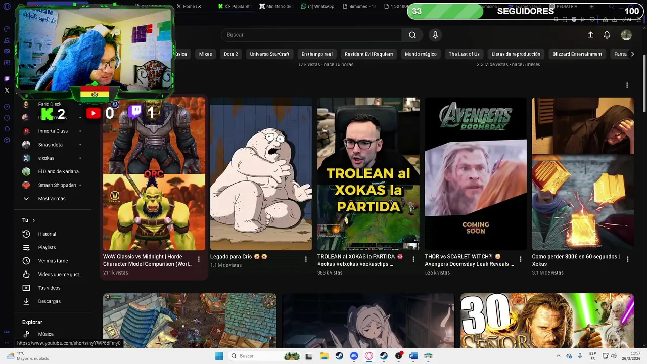Open options for THOR vs SCARLET WITCH short
Screen dimensions: 647x364
521,259
